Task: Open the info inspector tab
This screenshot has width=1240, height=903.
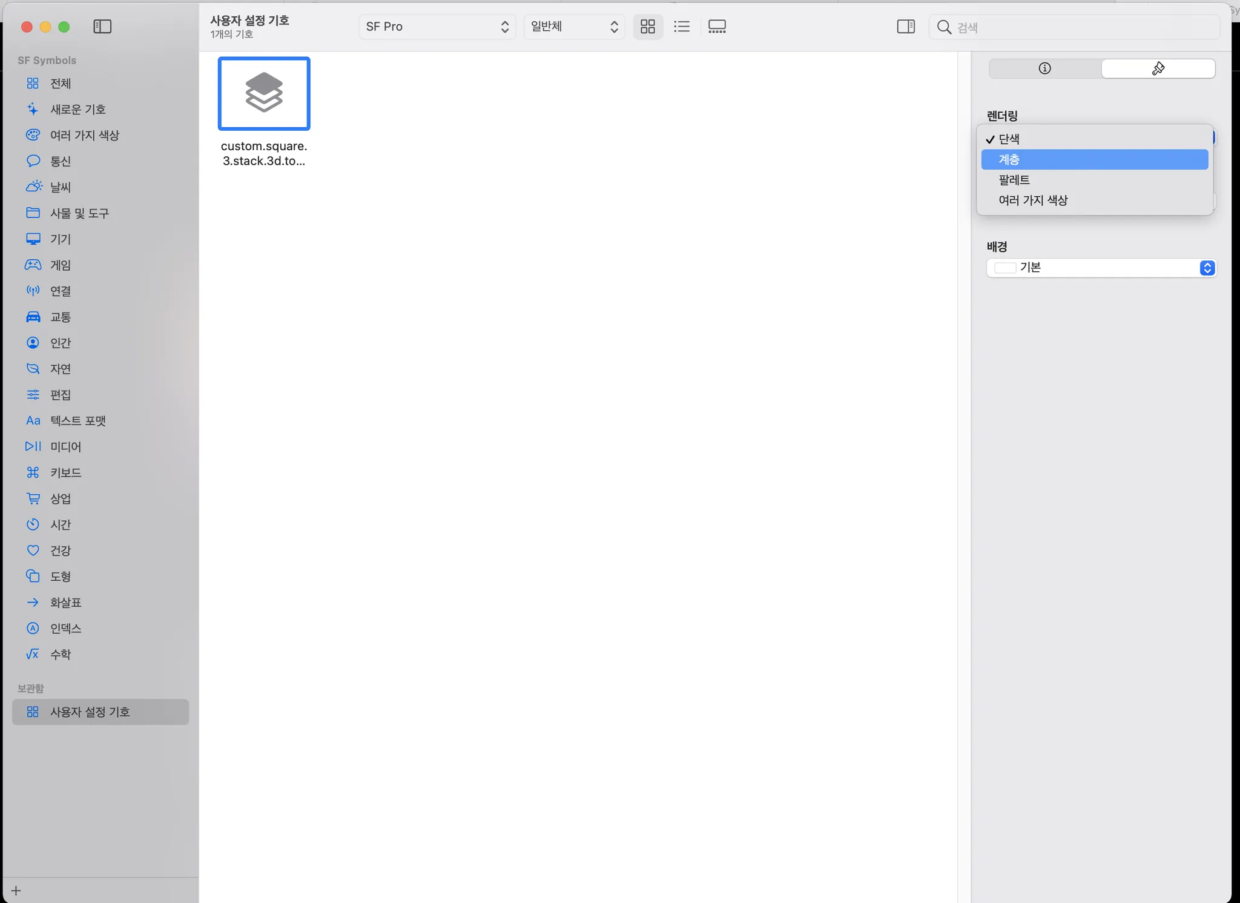Action: click(x=1044, y=68)
